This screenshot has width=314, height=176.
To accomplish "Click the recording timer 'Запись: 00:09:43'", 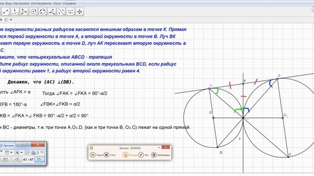I will (x=130, y=148).
